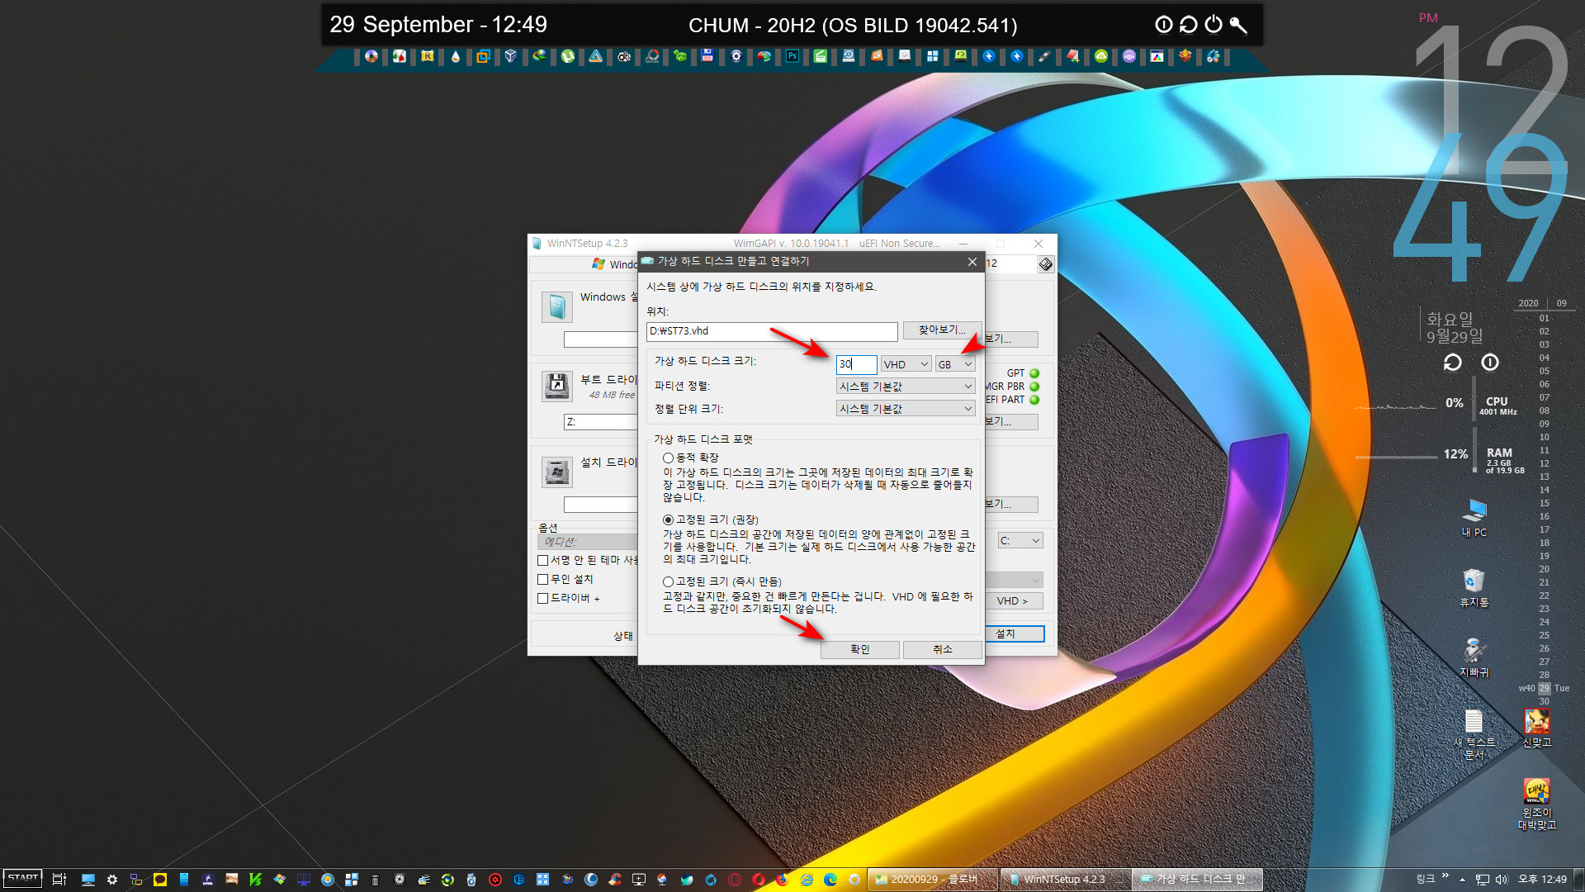Image resolution: width=1585 pixels, height=892 pixels.
Task: Click the boot drive floppy icon in WinNTSetup
Action: pyautogui.click(x=557, y=385)
